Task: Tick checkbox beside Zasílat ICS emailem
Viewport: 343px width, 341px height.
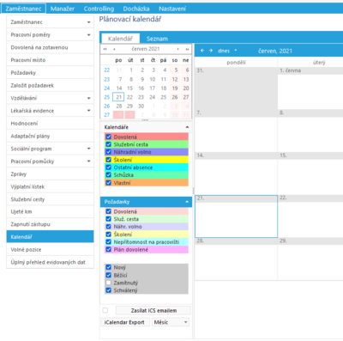Action: 105,310
